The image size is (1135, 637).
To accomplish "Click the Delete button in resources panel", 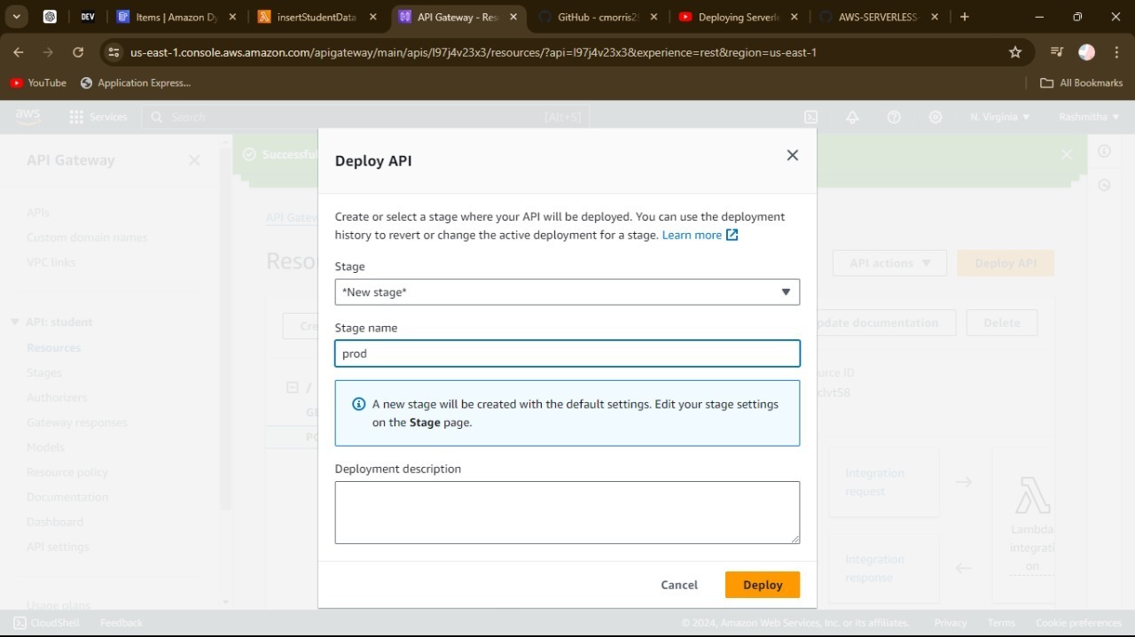I will tap(1002, 322).
